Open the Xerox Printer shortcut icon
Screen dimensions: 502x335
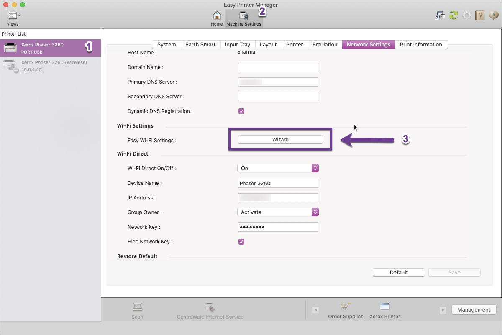pyautogui.click(x=384, y=307)
